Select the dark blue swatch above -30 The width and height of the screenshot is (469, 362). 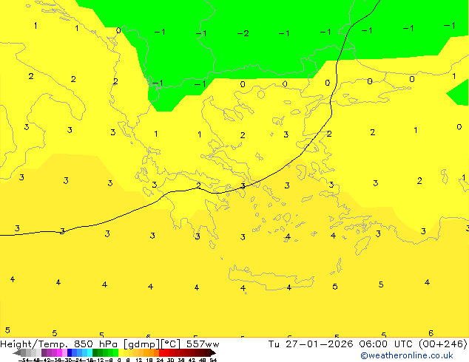pos(70,352)
